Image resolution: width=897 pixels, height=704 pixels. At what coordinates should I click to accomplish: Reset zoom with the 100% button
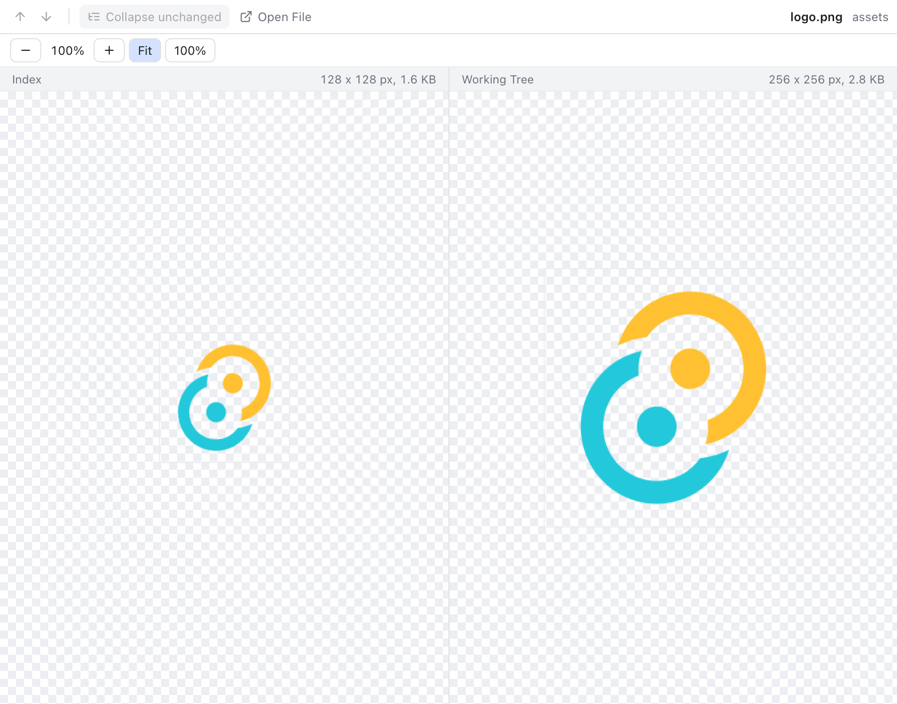190,50
